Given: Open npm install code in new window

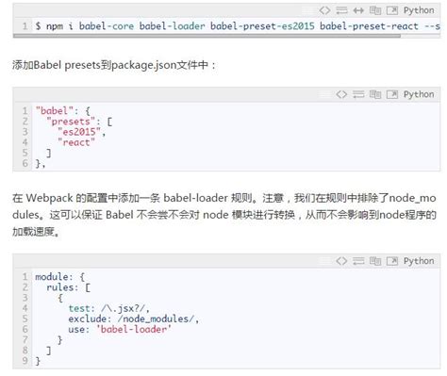Looking at the screenshot, I should (392, 10).
